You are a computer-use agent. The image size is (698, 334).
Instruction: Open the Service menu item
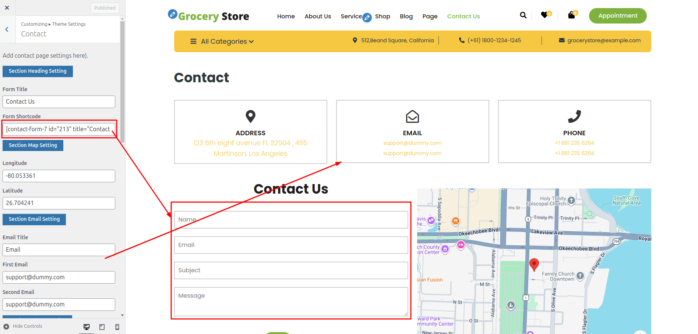coord(351,16)
